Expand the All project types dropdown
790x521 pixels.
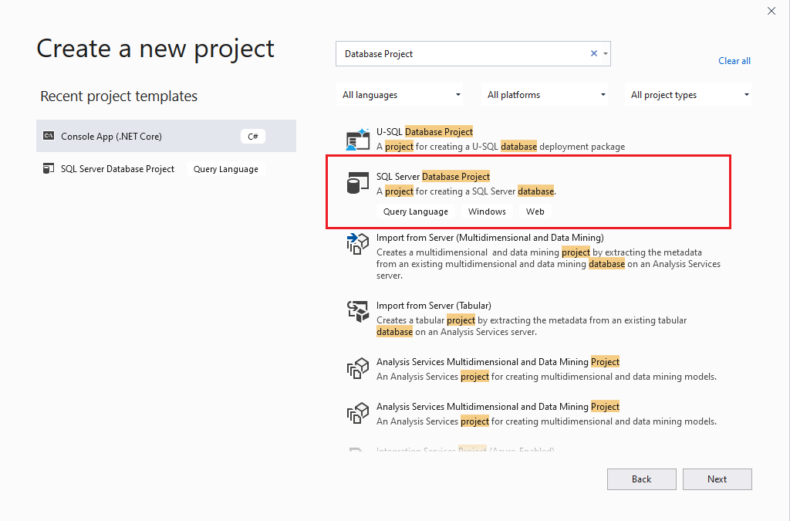[x=689, y=95]
